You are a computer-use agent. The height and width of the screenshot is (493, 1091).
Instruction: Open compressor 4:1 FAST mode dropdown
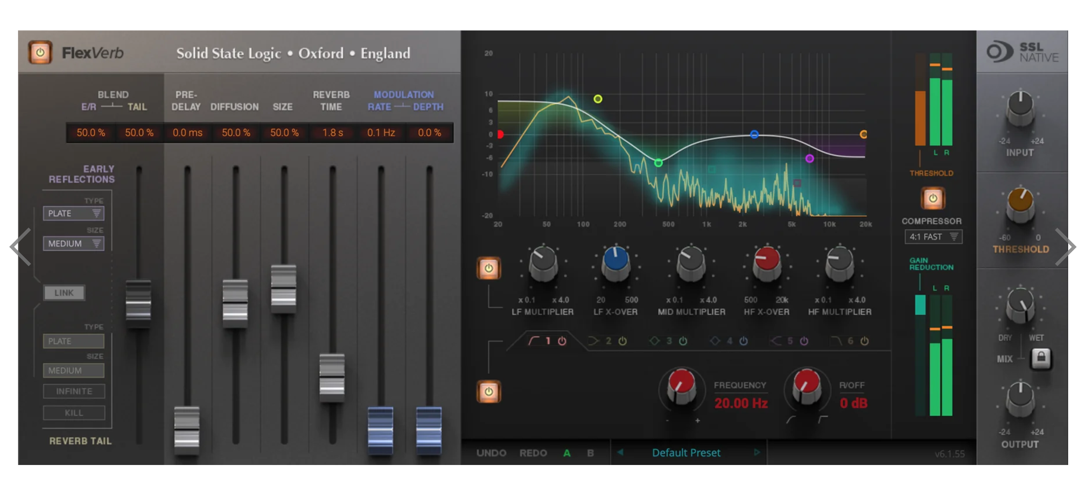[x=934, y=236]
